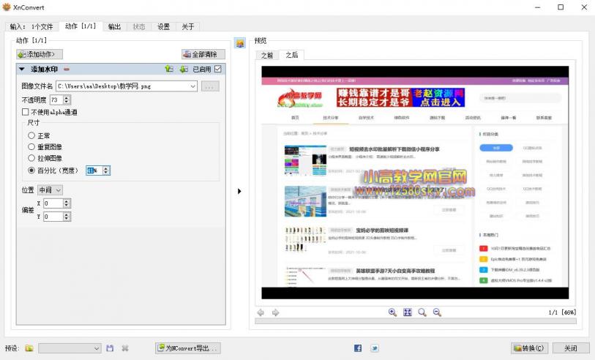Enable the 不使用alpha通道 checkbox
Screen dimensions: 595x360
(26, 112)
